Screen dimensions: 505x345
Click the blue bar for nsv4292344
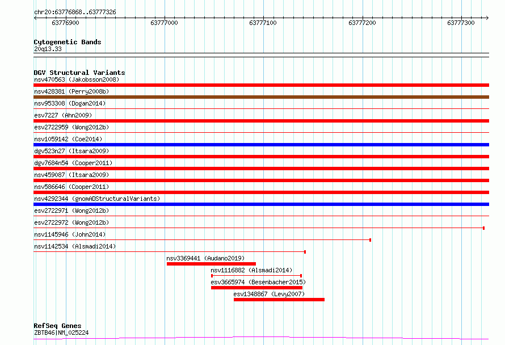(x=261, y=204)
